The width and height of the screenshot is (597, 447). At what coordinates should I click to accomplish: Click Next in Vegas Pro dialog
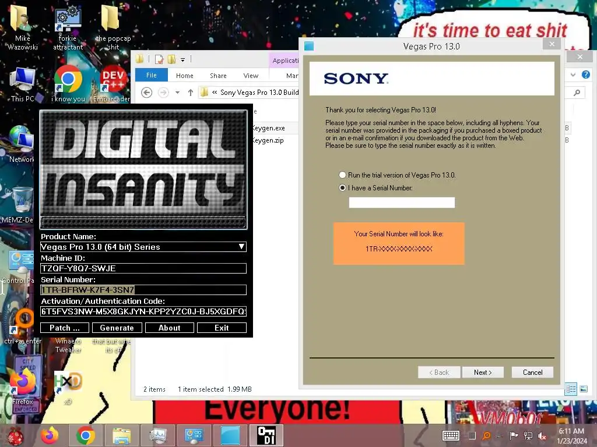(x=483, y=372)
